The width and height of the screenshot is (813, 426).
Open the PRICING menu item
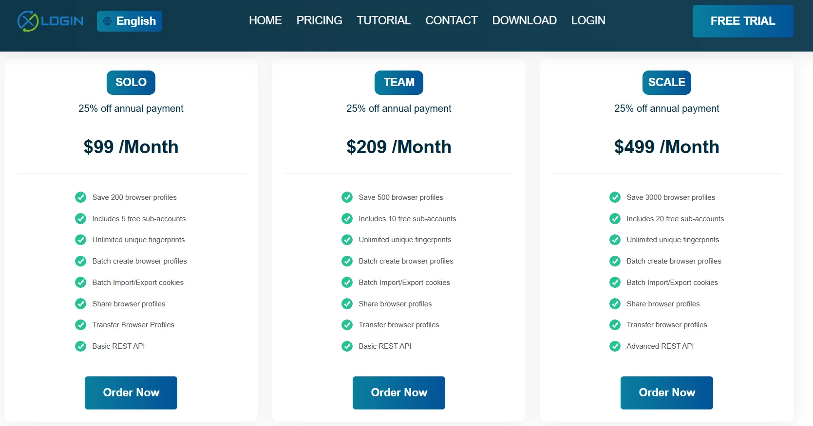[x=320, y=20]
